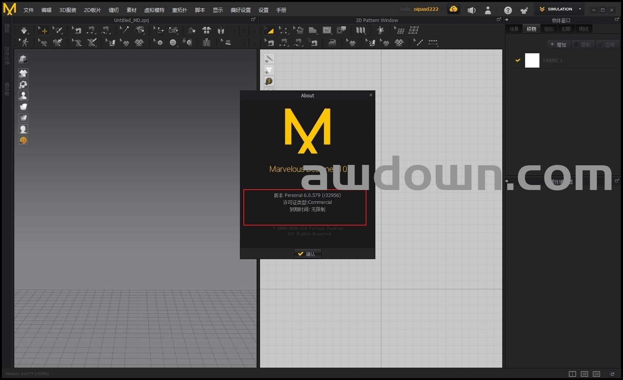Open the SIMULATION mode dropdown arrow
623x380 pixels.
(580, 9)
